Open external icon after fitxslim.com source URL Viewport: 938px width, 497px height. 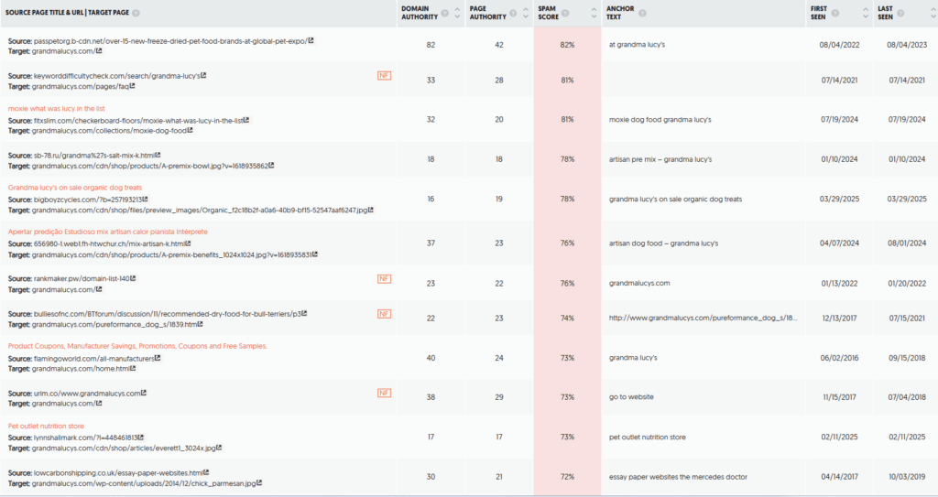(x=246, y=120)
